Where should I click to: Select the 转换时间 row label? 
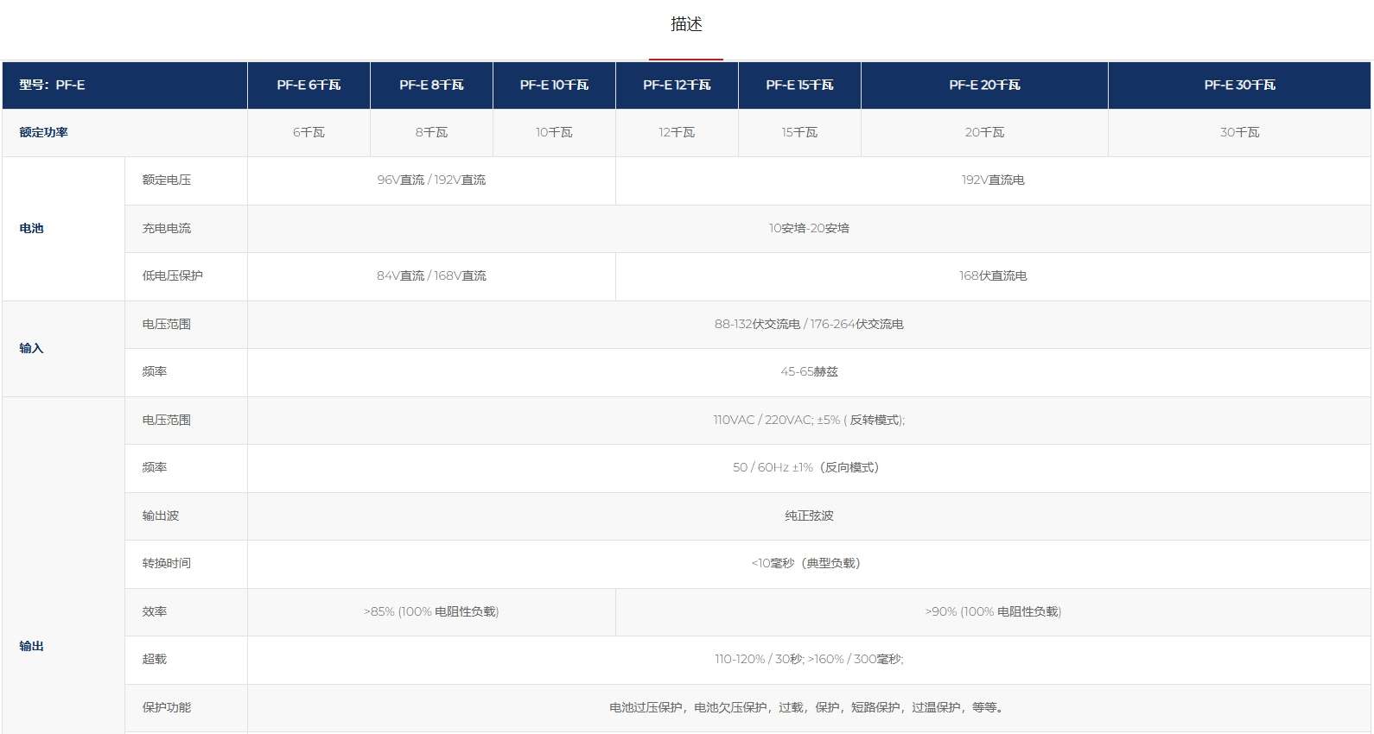167,564
